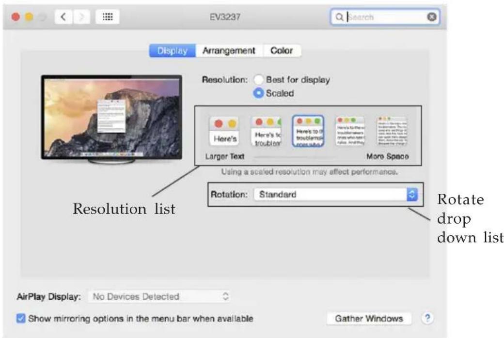Viewport: 504px width, 338px height.
Task: Choose the fourth scaled resolution thumbnail
Action: click(350, 131)
